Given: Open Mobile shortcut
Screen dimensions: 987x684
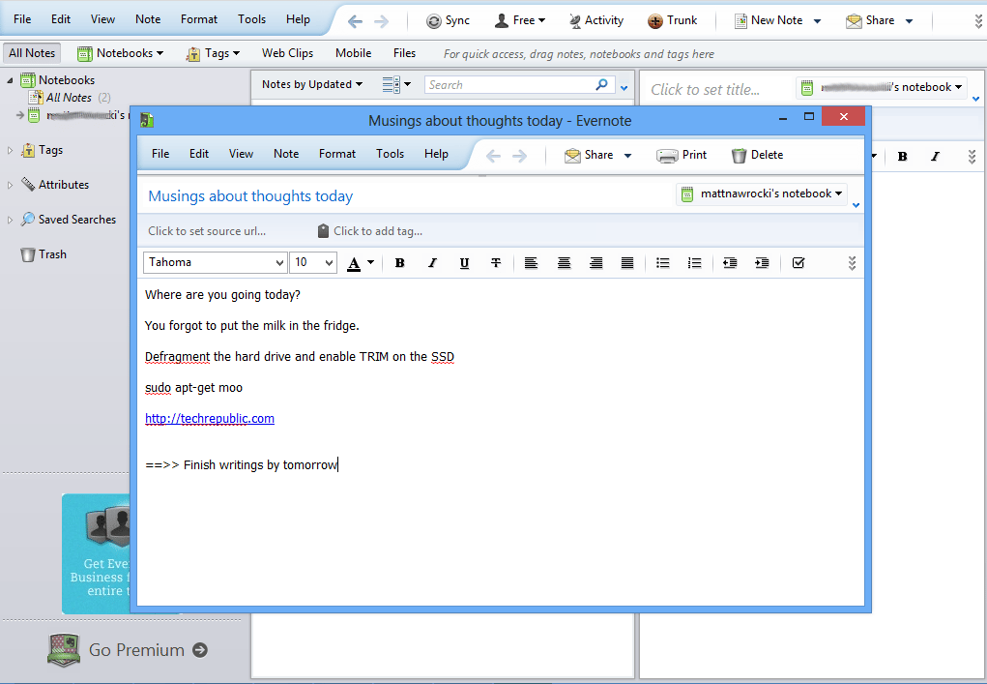Looking at the screenshot, I should tap(353, 53).
